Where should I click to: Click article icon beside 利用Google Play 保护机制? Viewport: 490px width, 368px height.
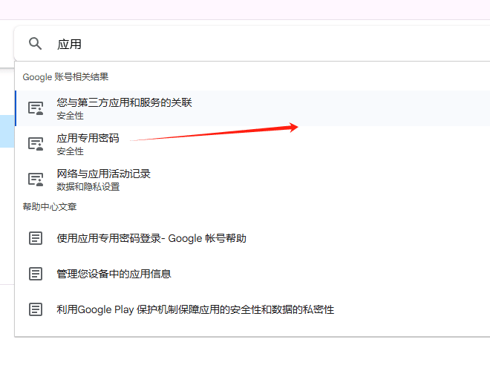coord(36,309)
